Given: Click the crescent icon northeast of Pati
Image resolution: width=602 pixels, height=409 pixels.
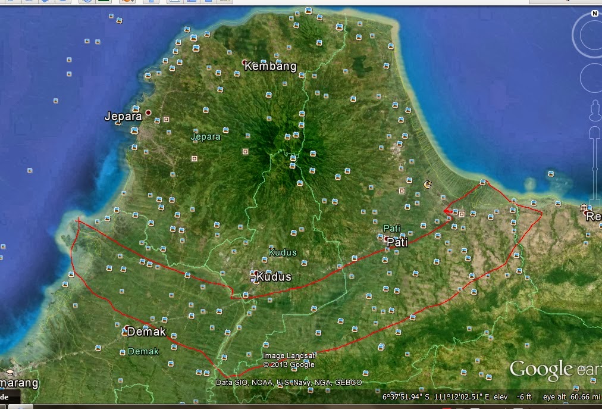Looking at the screenshot, I should [427, 185].
